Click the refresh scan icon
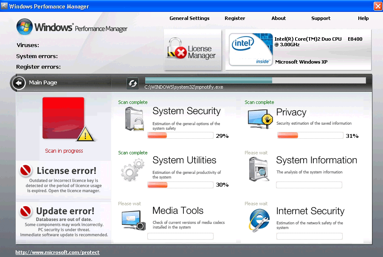 [x=132, y=84]
